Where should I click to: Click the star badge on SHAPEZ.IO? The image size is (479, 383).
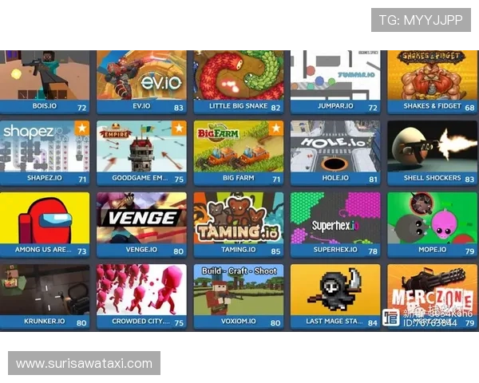coord(81,128)
